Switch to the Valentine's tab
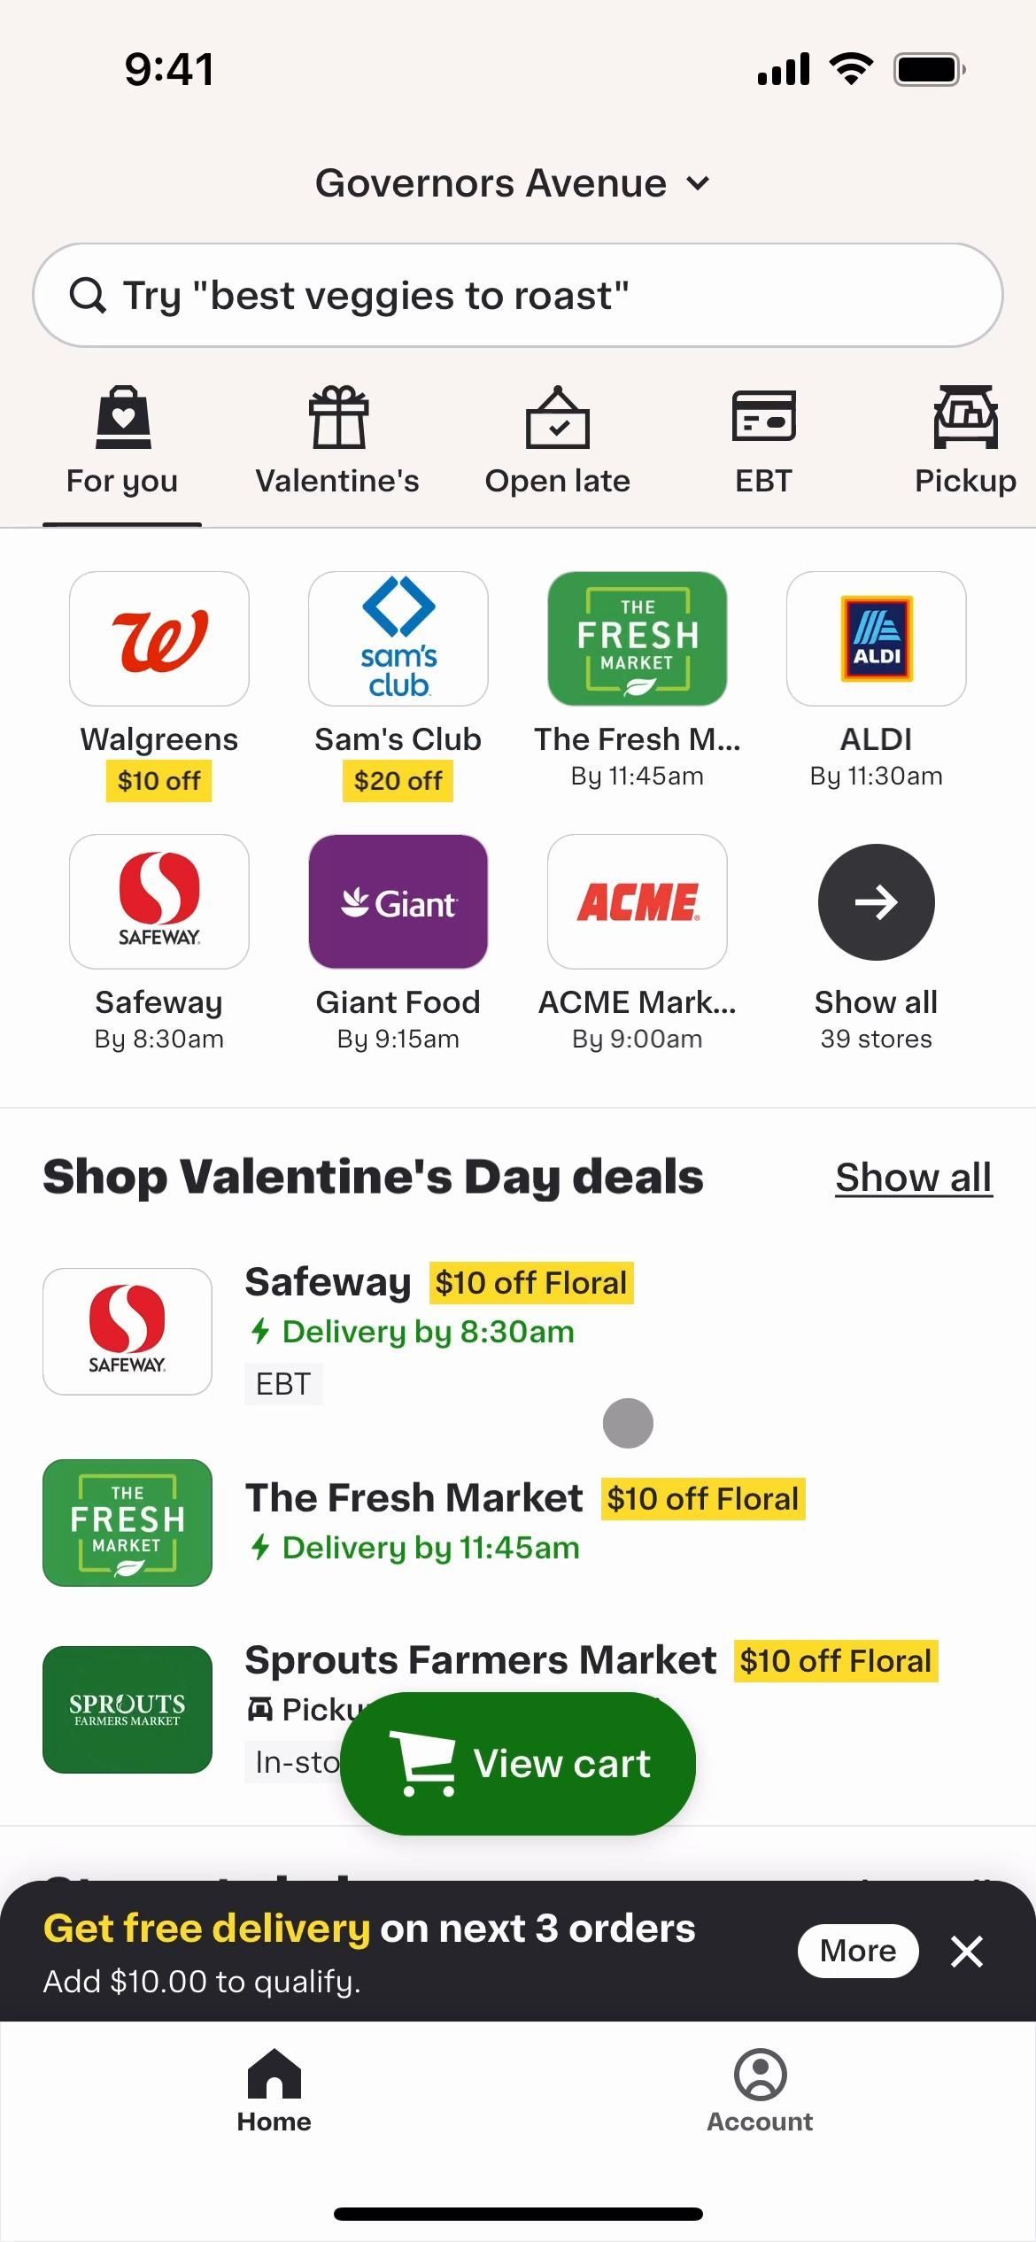1036x2242 pixels. click(337, 443)
